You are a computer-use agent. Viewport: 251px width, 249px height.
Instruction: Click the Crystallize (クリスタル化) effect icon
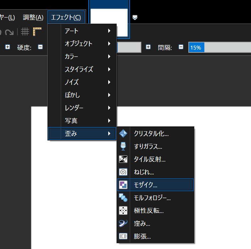pos(123,133)
